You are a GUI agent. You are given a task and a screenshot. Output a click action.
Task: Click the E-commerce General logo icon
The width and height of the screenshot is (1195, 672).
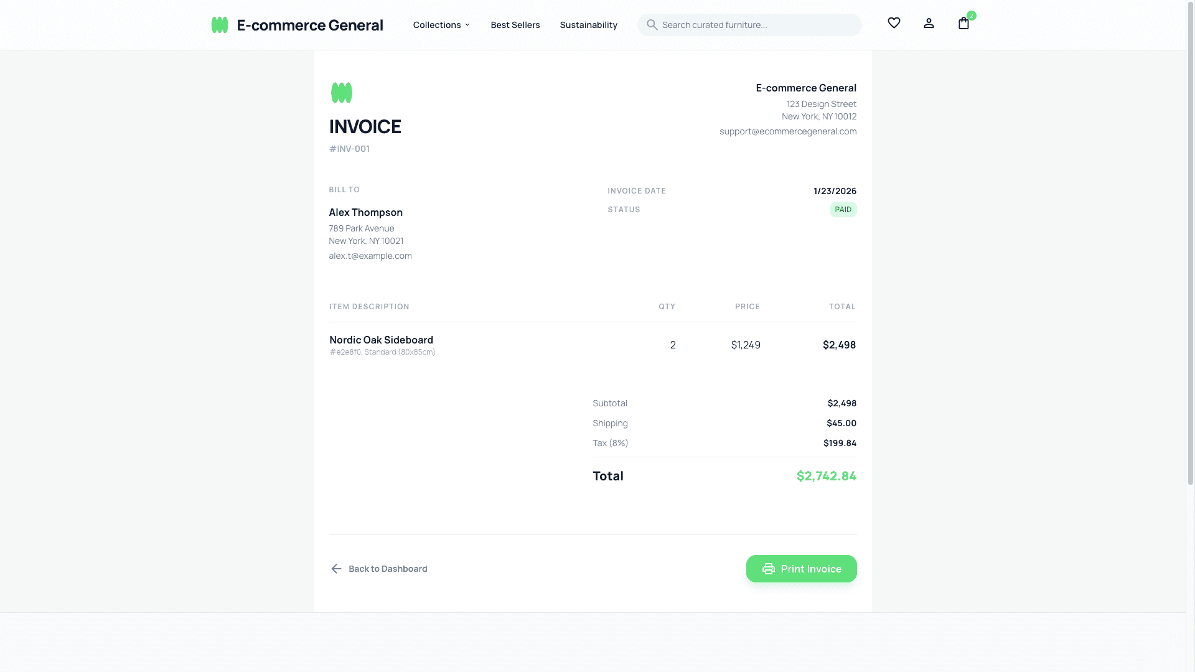click(220, 24)
